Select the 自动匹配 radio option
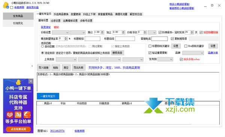 (42, 46)
